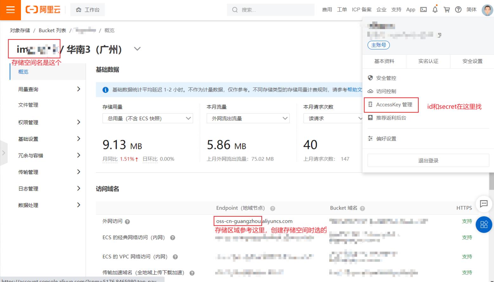Click the info icon in the notice bar
This screenshot has width=494, height=282.
click(x=106, y=90)
